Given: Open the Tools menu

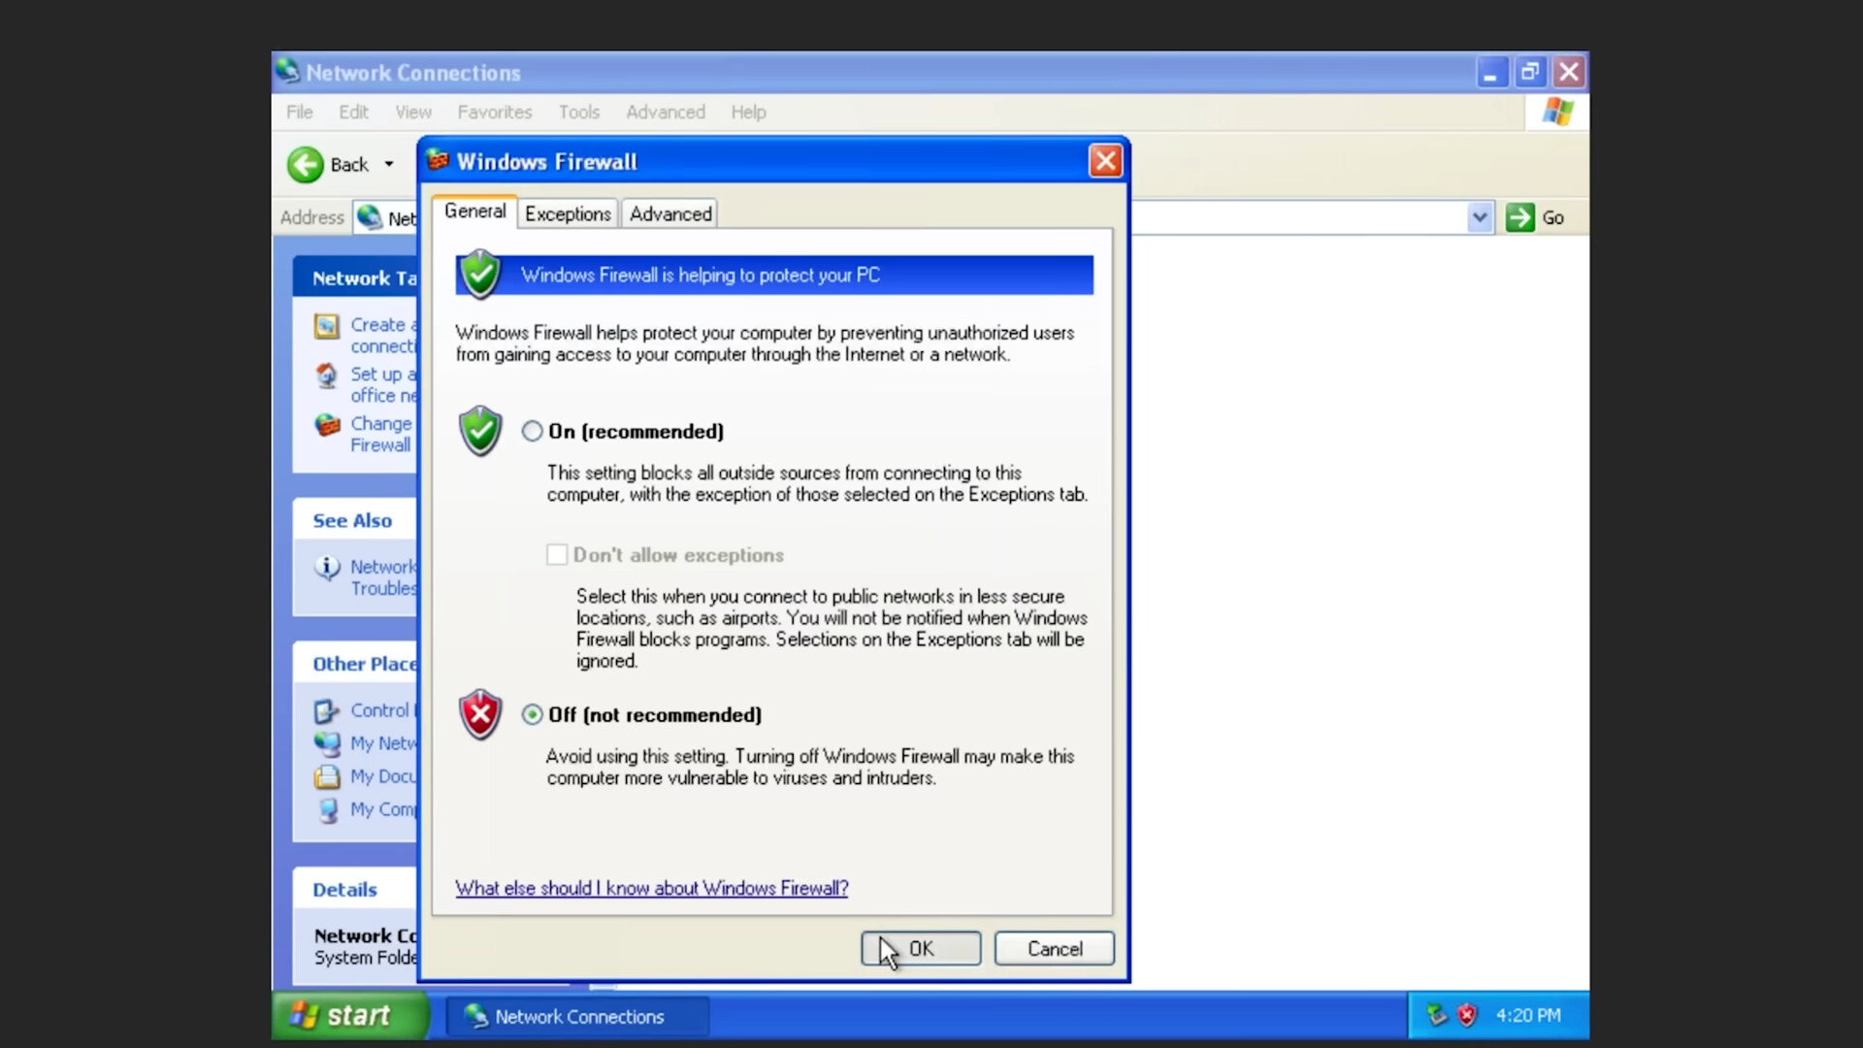Looking at the screenshot, I should point(579,112).
